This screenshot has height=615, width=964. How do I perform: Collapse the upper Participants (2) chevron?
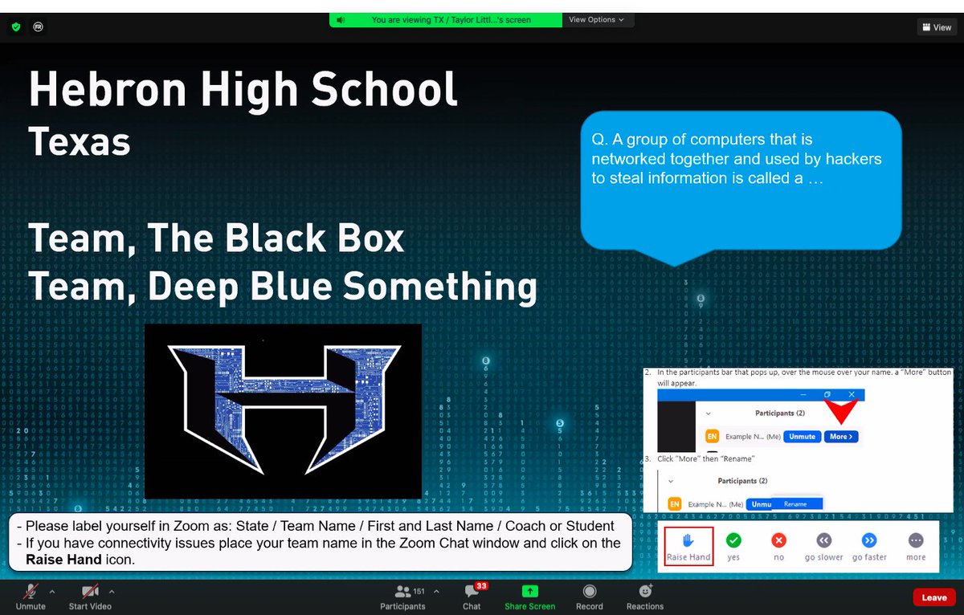[709, 413]
